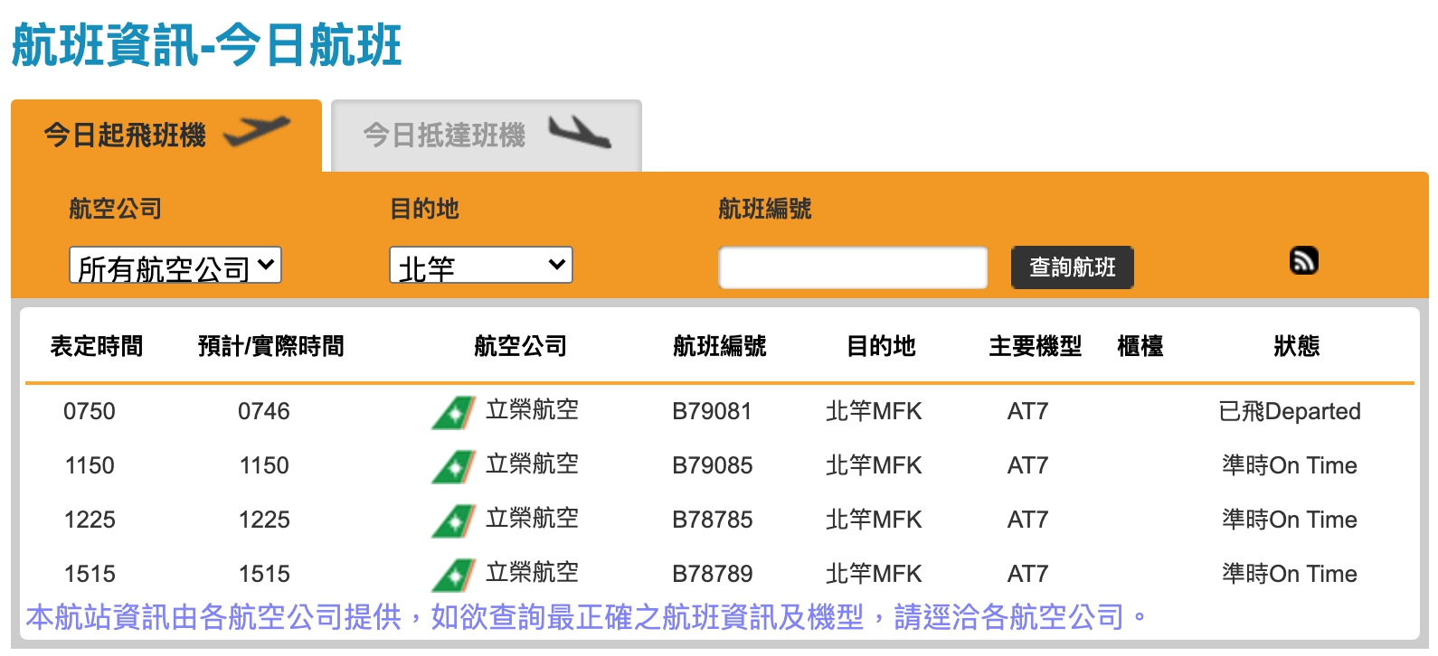Expand the 北竿 destination dropdown
The image size is (1438, 656).
pyautogui.click(x=480, y=266)
